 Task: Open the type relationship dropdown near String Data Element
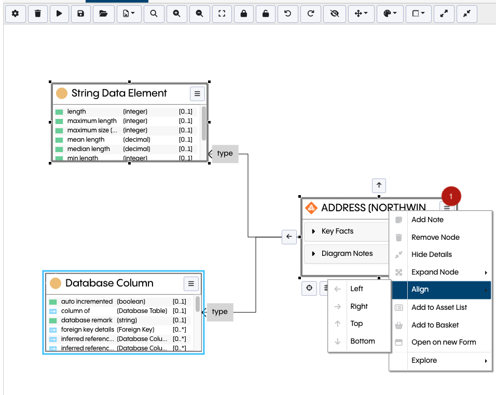point(225,154)
